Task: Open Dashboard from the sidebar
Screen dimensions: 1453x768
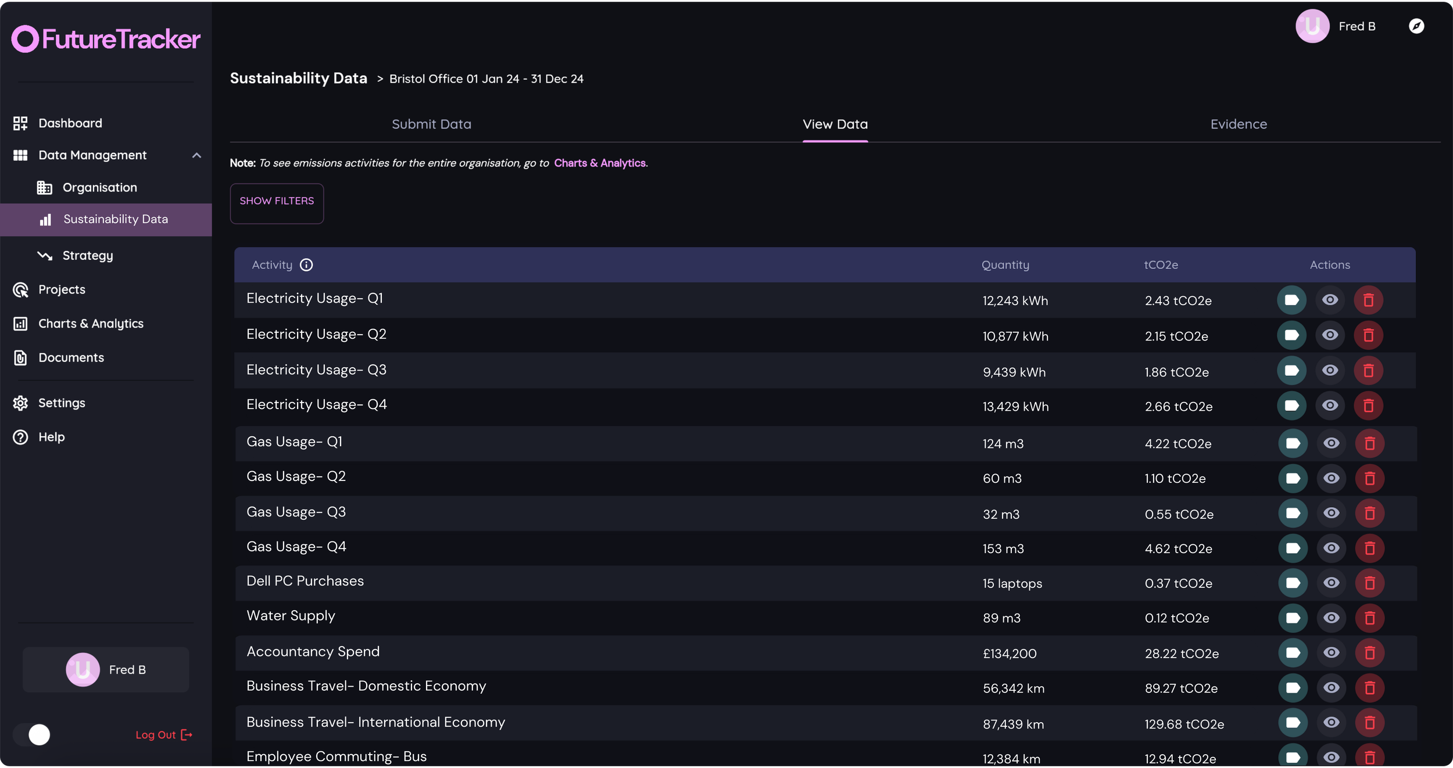Action: pyautogui.click(x=70, y=123)
